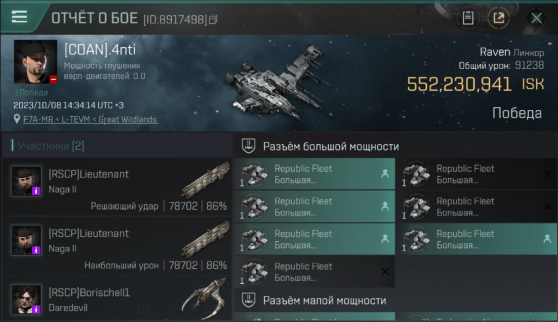Viewport: 558px width, 322px height.
Task: Click person icon on highlighted right-column module
Action: 547,239
